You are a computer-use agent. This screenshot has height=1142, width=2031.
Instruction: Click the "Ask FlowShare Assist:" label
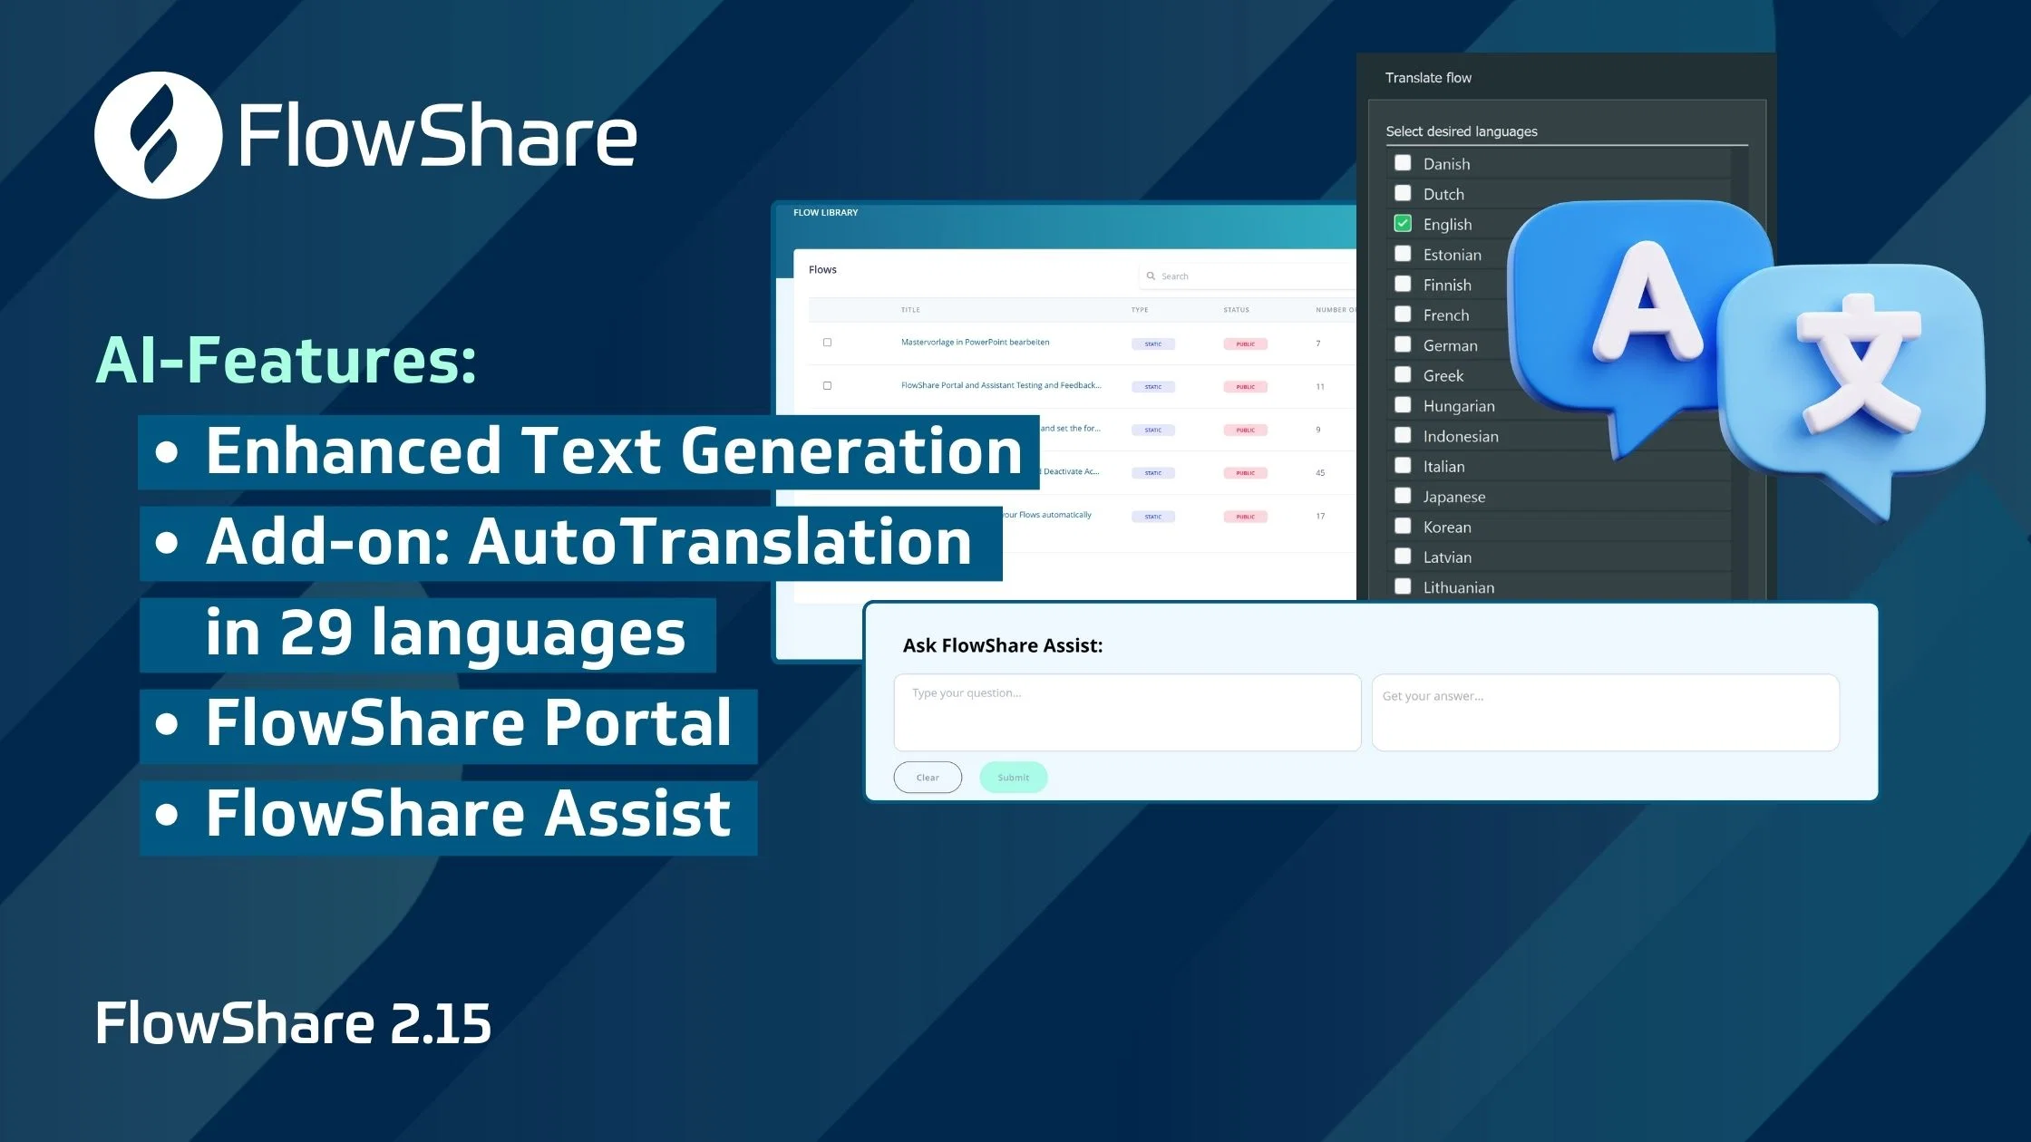[1003, 645]
